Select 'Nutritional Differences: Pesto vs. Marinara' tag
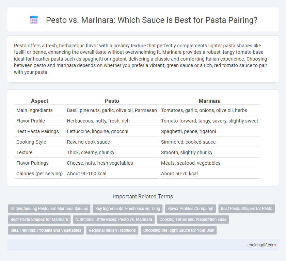Viewport: 286px width, 261px height. (114, 219)
